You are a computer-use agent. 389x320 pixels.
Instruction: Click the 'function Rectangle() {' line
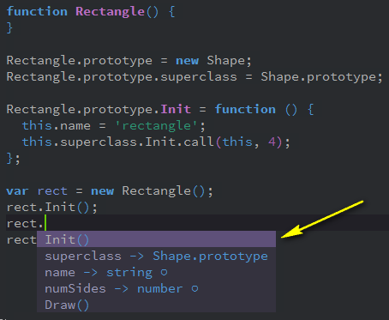pos(91,12)
